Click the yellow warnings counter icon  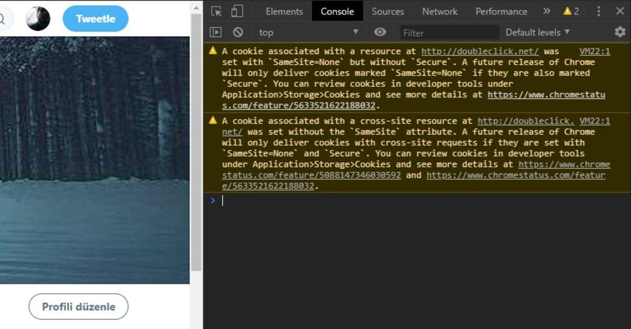tap(571, 11)
